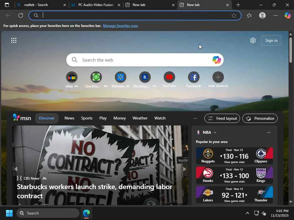Select the Watch feed tab

click(x=160, y=118)
